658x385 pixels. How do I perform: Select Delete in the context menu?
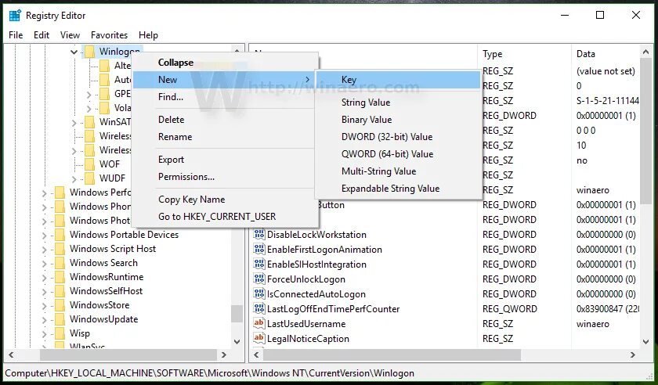[x=225, y=120]
